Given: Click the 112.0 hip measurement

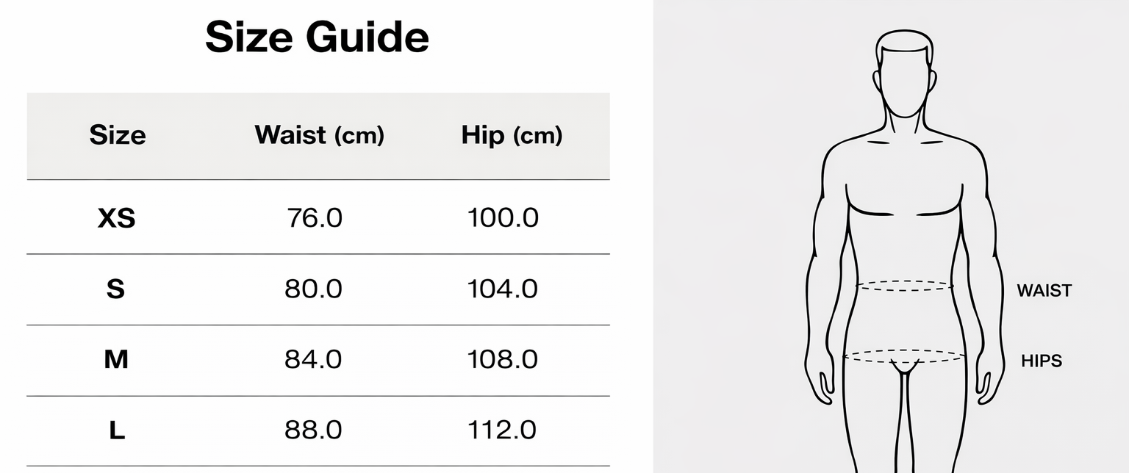Looking at the screenshot, I should click(x=503, y=431).
